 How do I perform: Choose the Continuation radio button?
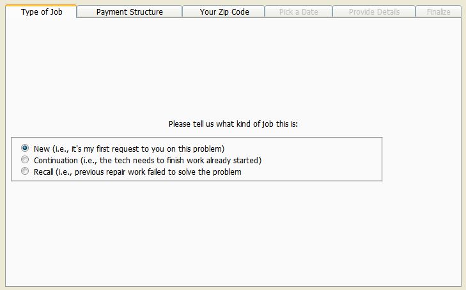25,159
